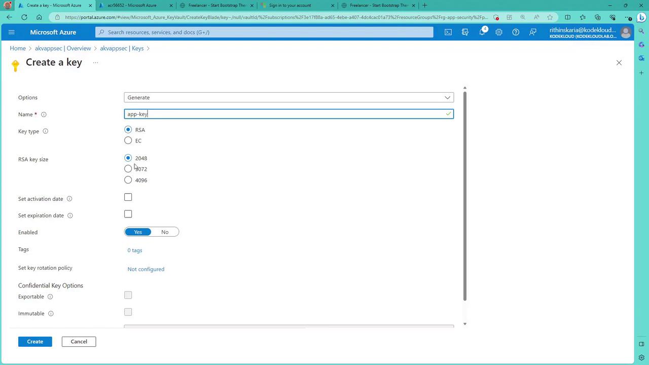Click the browser back arrow

click(x=10, y=17)
